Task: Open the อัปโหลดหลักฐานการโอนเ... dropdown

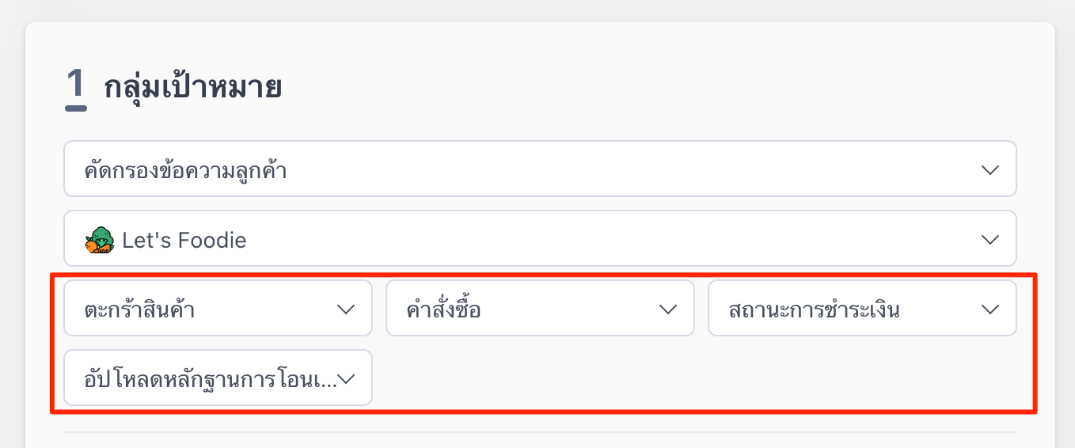Action: click(x=218, y=378)
